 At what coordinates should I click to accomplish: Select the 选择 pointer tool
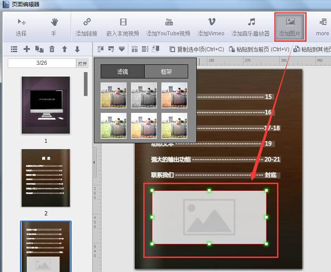(x=21, y=27)
